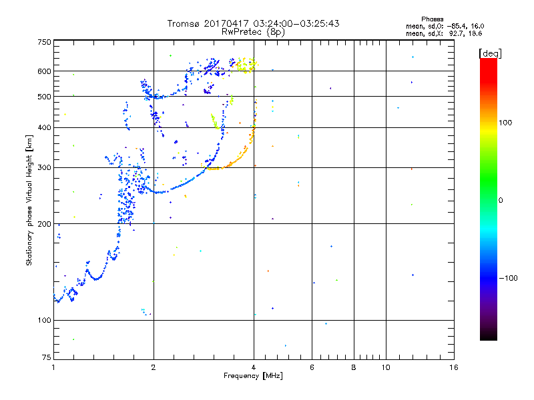Click the 'Stationary phase Virtual Height [km]' axis title
Viewport: 534px width, 400px height.
[29, 200]
